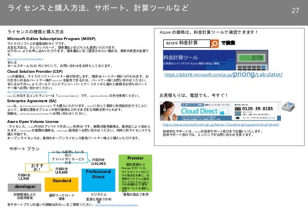
Task: Select the blue Professional Direct plan box
Action: [98, 180]
